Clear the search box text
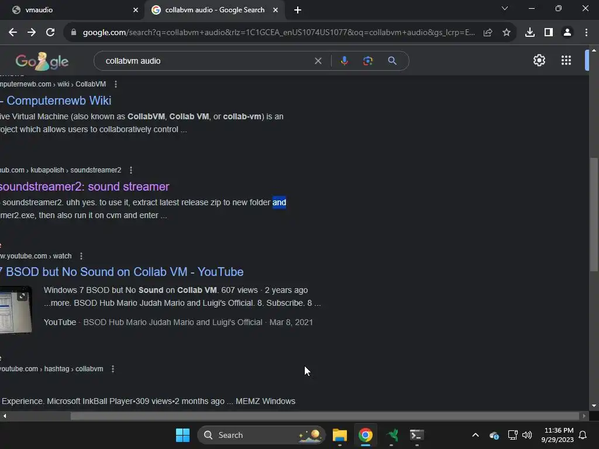The height and width of the screenshot is (449, 599). [318, 61]
